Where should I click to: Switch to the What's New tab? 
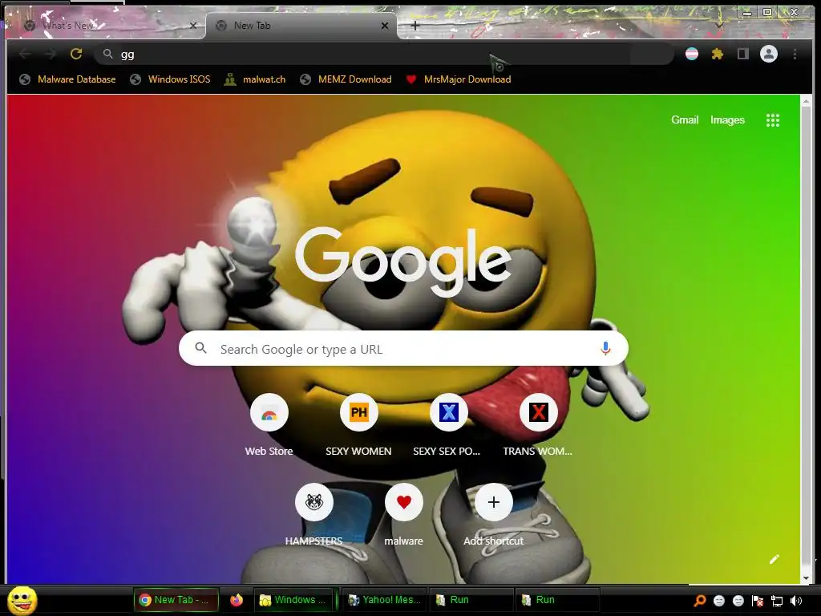105,25
